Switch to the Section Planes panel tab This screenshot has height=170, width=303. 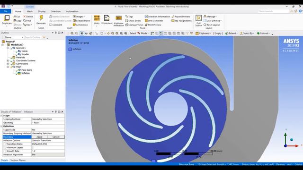click(x=18, y=161)
